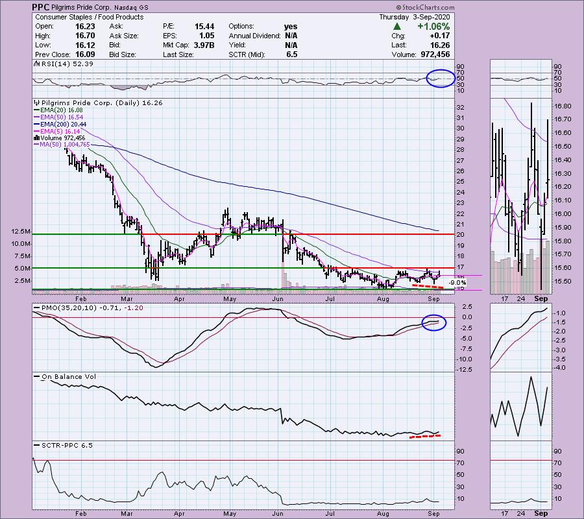584x519 pixels.
Task: Select the High value 16.70
Action: click(85, 36)
